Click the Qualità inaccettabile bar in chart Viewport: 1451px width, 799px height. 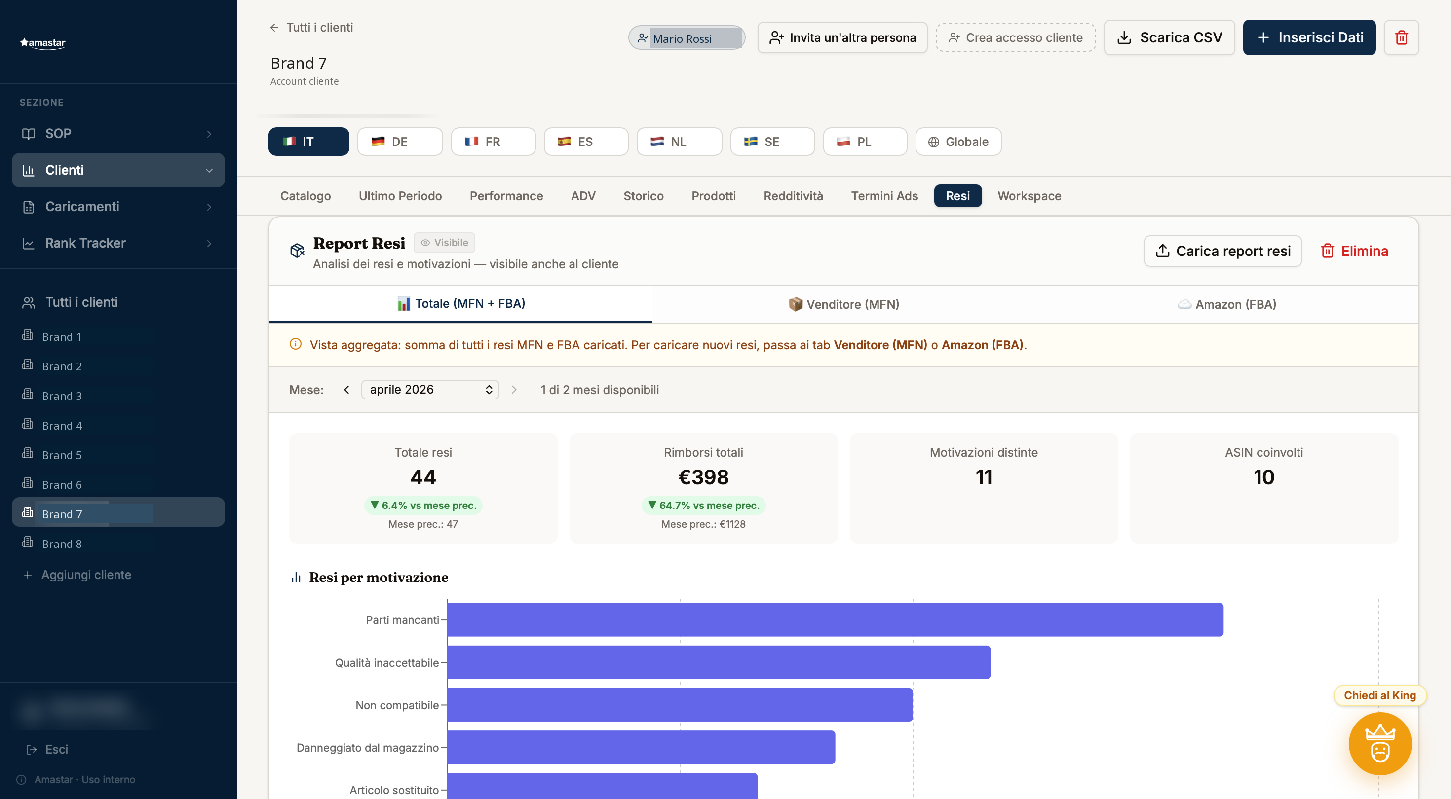(x=719, y=662)
